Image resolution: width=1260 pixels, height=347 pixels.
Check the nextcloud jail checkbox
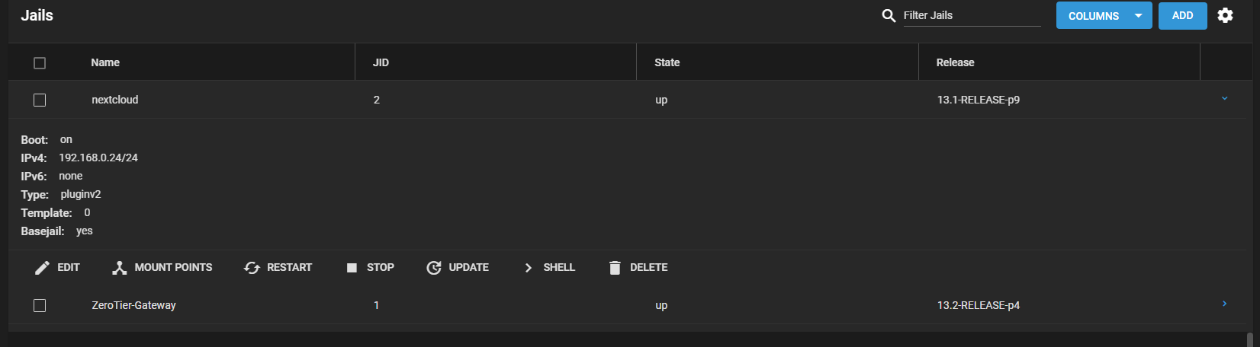pyautogui.click(x=40, y=100)
